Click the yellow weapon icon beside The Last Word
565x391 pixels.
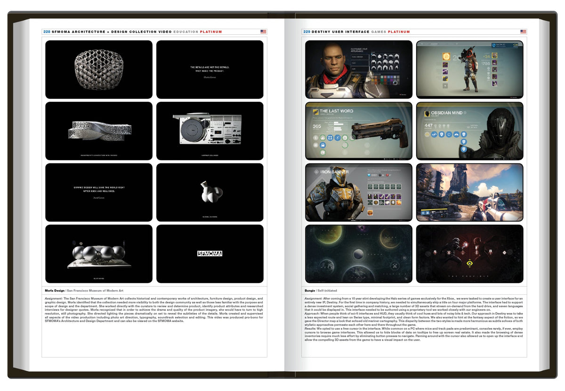pos(315,113)
